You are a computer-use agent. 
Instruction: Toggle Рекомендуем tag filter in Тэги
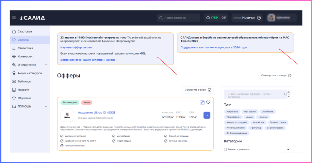(x=233, y=117)
